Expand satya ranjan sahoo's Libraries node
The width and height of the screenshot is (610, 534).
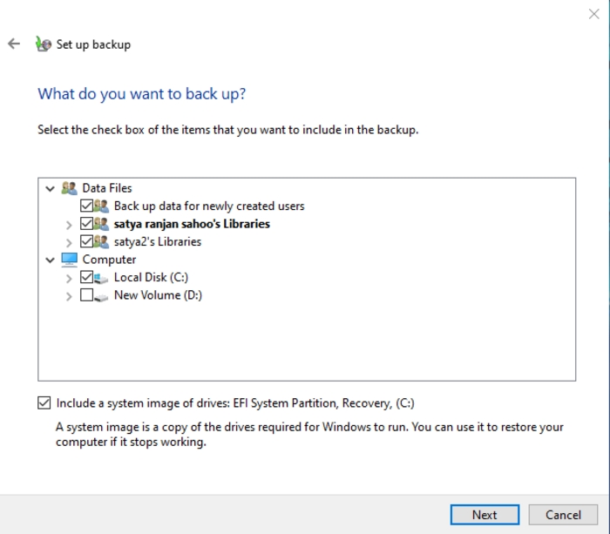pyautogui.click(x=70, y=225)
